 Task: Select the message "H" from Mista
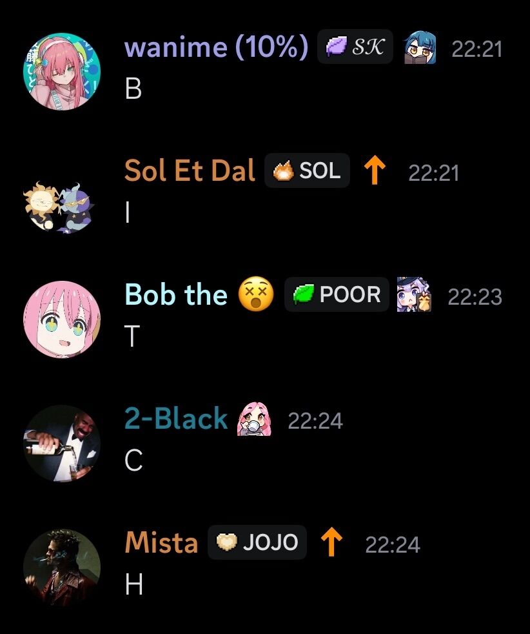pos(134,585)
